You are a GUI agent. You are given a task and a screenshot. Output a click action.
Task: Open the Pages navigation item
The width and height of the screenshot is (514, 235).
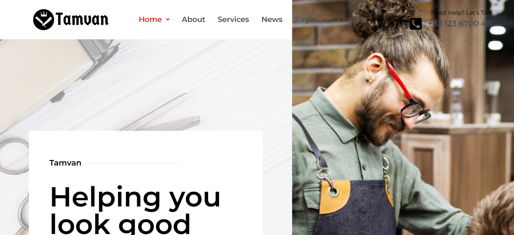tap(306, 19)
